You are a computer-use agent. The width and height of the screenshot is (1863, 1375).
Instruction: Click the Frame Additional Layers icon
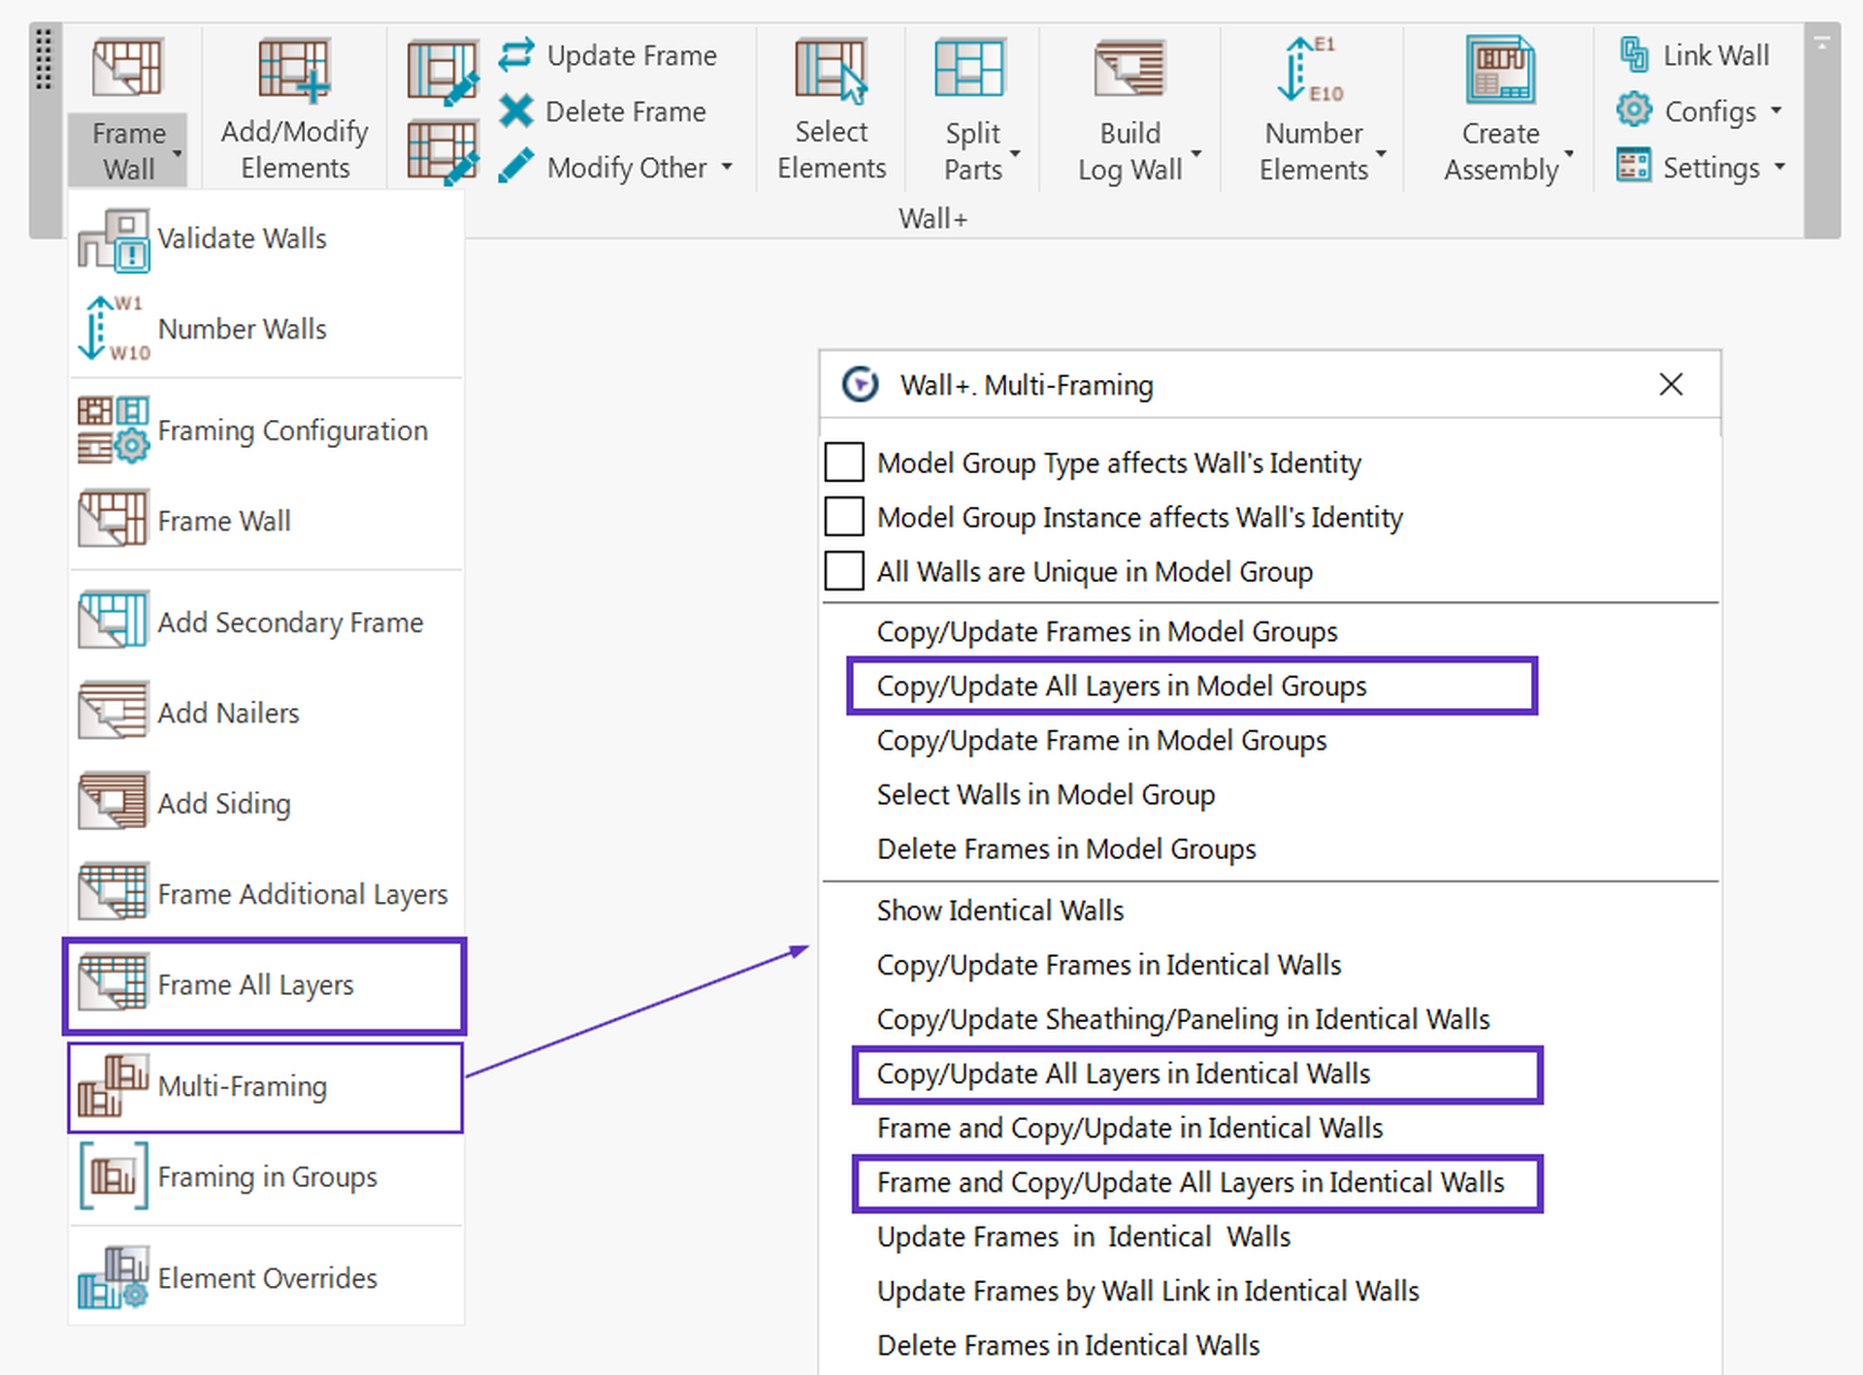[114, 891]
